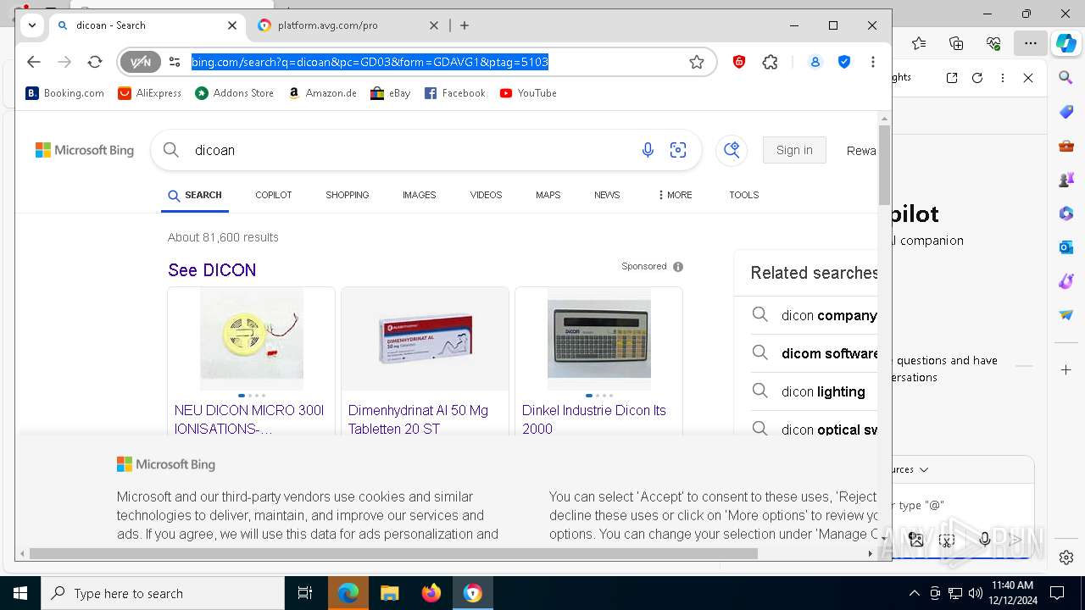The image size is (1085, 610).
Task: Open Edge Settings and more menu
Action: click(1030, 43)
